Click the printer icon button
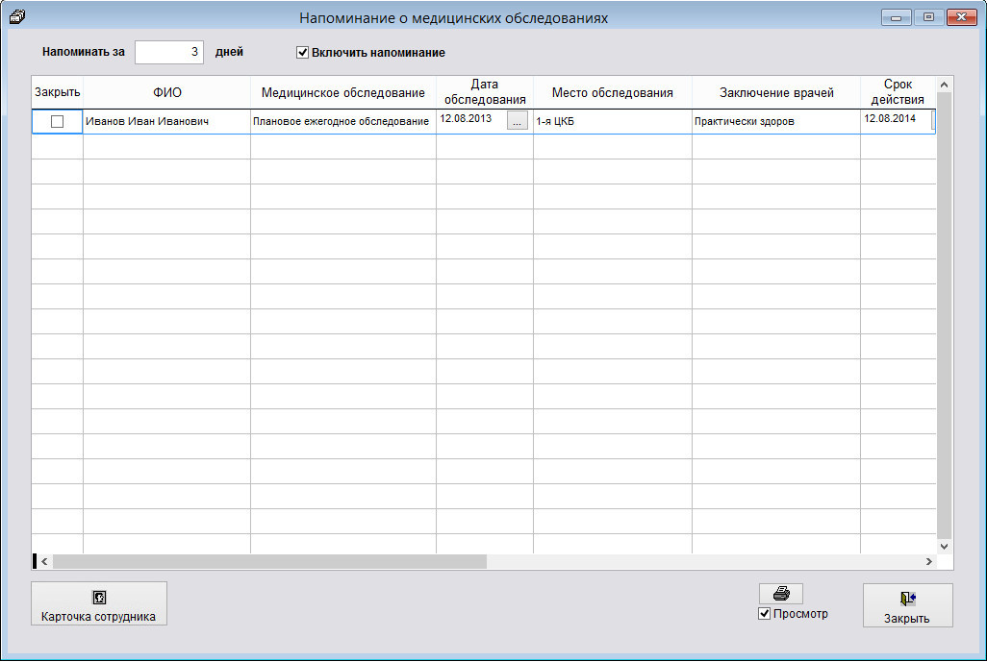This screenshot has height=662, width=987. click(780, 594)
